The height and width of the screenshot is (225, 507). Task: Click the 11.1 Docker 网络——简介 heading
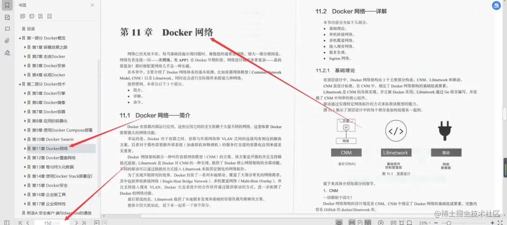click(155, 115)
